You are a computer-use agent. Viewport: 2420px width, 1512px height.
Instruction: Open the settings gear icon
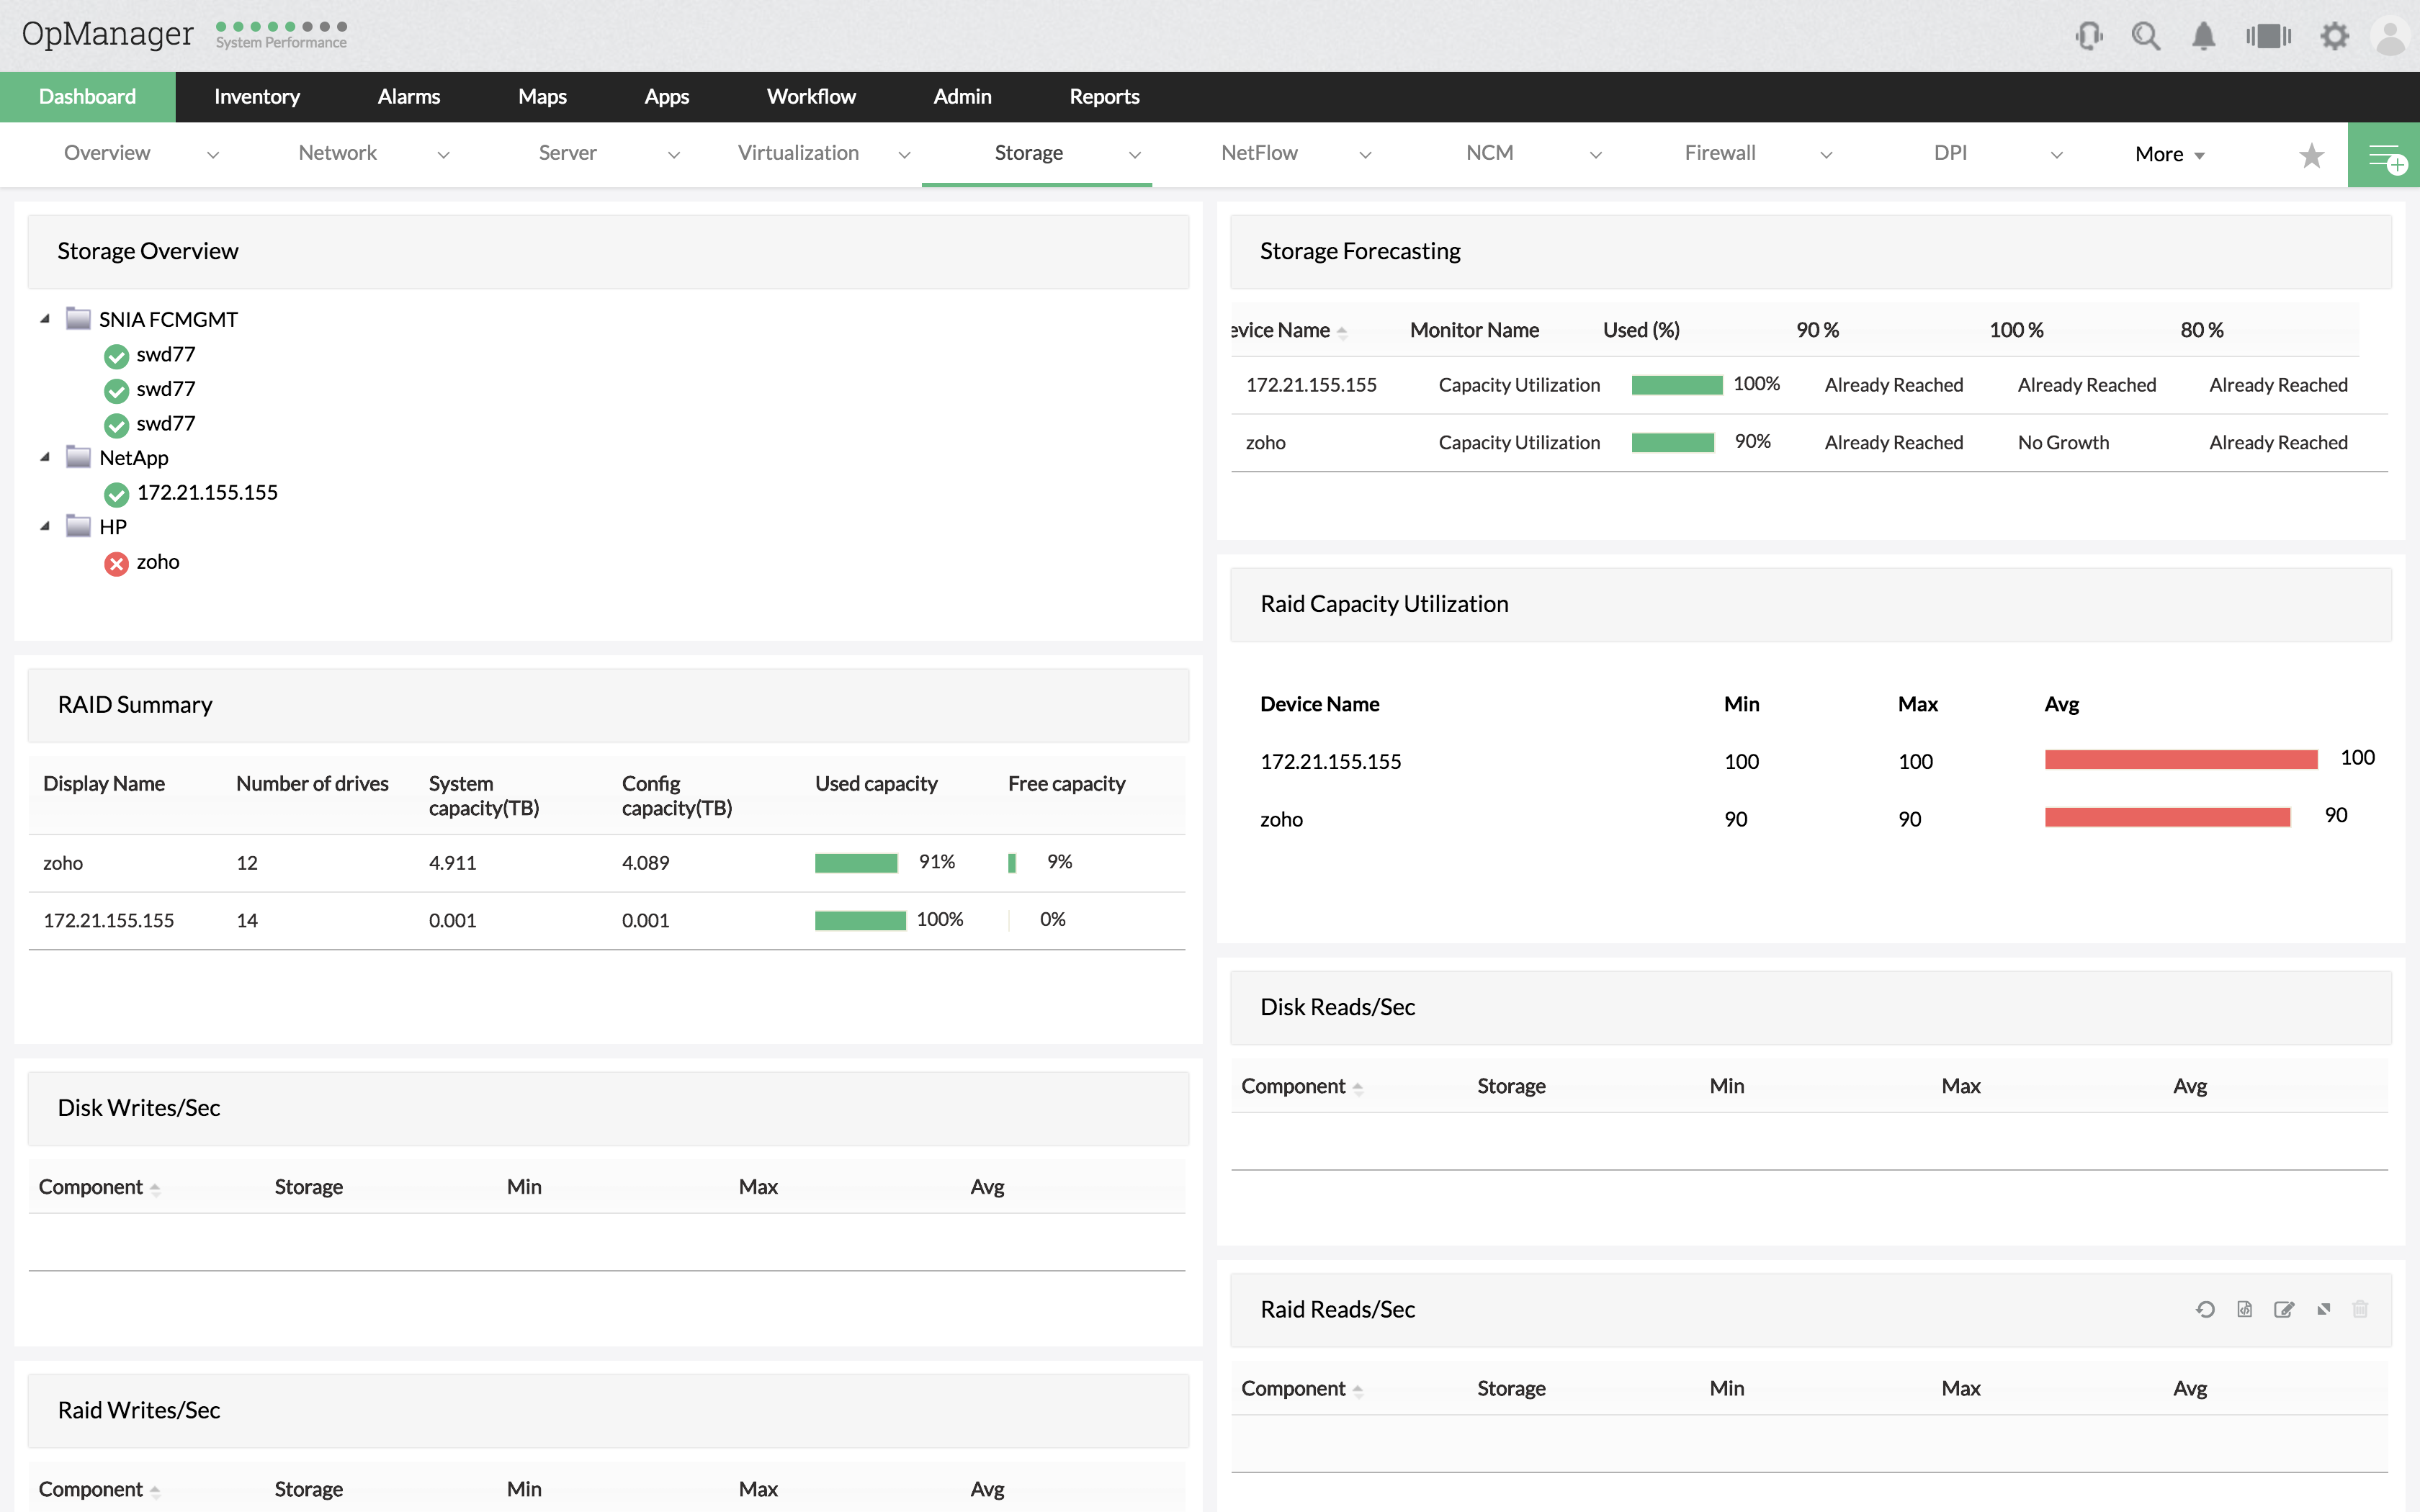[2334, 37]
